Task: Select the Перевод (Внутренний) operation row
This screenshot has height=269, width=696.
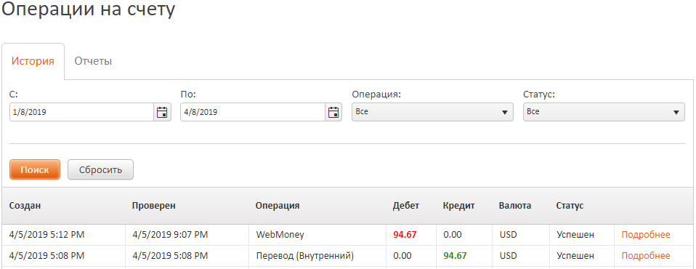Action: 348,256
